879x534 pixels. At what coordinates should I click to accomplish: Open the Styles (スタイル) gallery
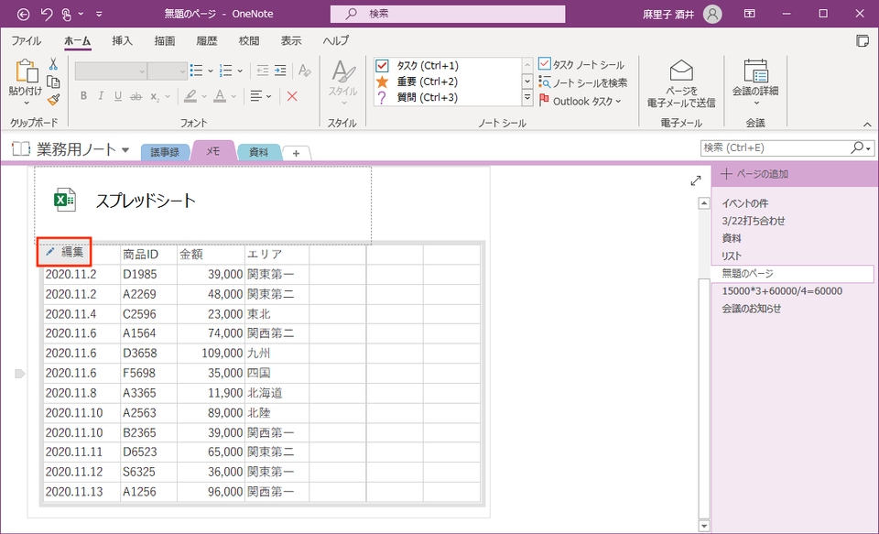(x=342, y=82)
